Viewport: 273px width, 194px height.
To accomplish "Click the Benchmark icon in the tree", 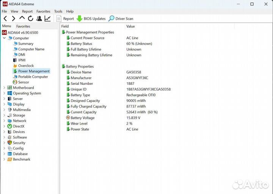I will (10, 160).
